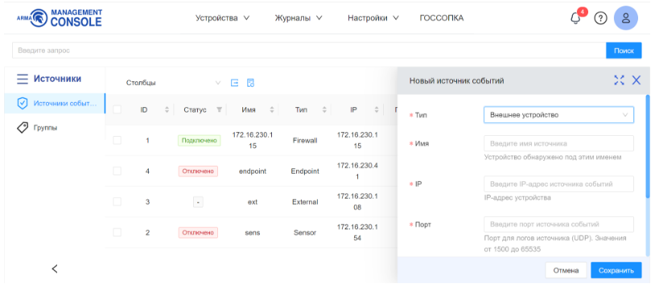The image size is (651, 296).
Task: Click the panel's vertical scrollbar
Action: point(648,146)
